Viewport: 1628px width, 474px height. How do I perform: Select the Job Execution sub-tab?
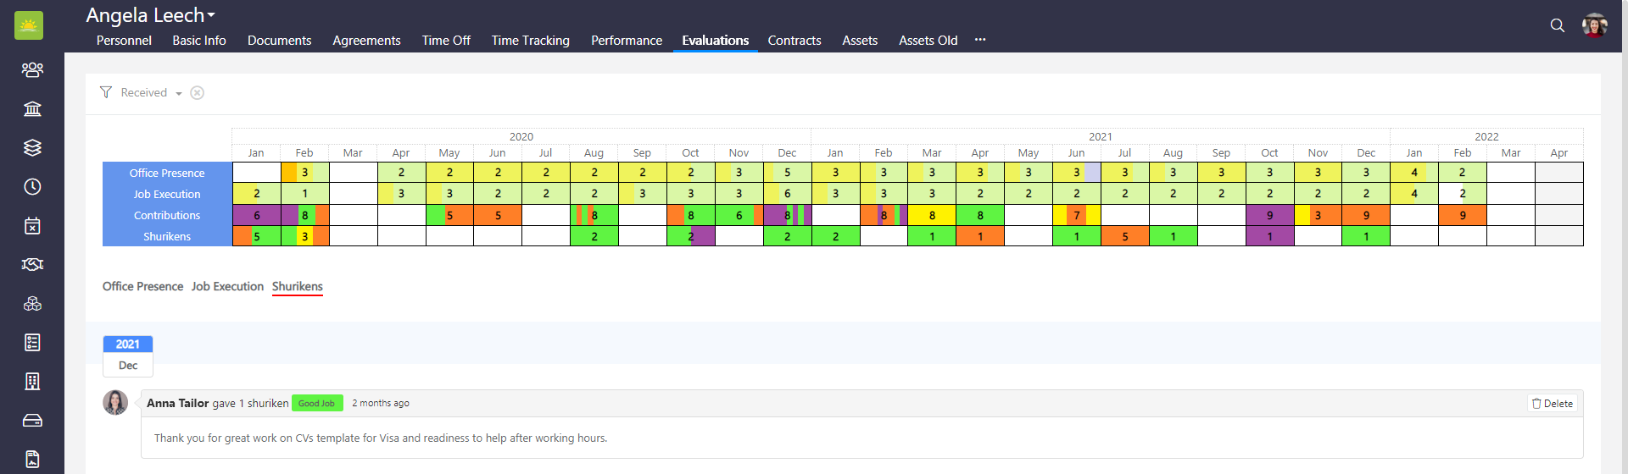227,287
